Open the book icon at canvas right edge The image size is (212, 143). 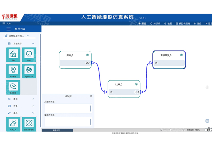207,121
